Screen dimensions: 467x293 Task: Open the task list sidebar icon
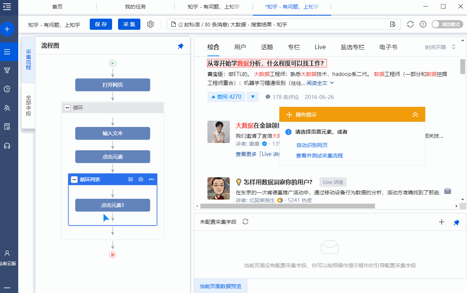(x=7, y=52)
